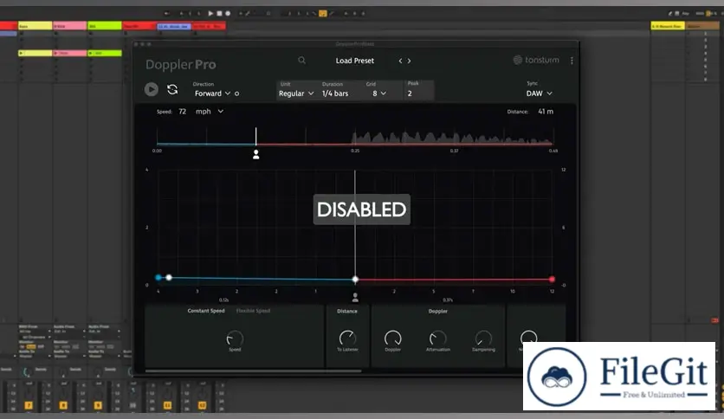Go to the previous preset
The height and width of the screenshot is (419, 724).
click(400, 61)
